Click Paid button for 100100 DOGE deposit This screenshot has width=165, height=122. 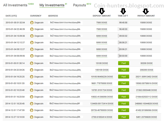pos(124,70)
